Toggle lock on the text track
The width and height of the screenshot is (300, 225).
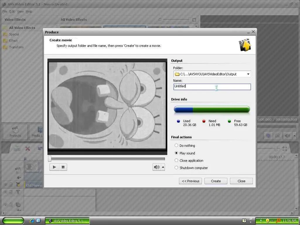11,192
